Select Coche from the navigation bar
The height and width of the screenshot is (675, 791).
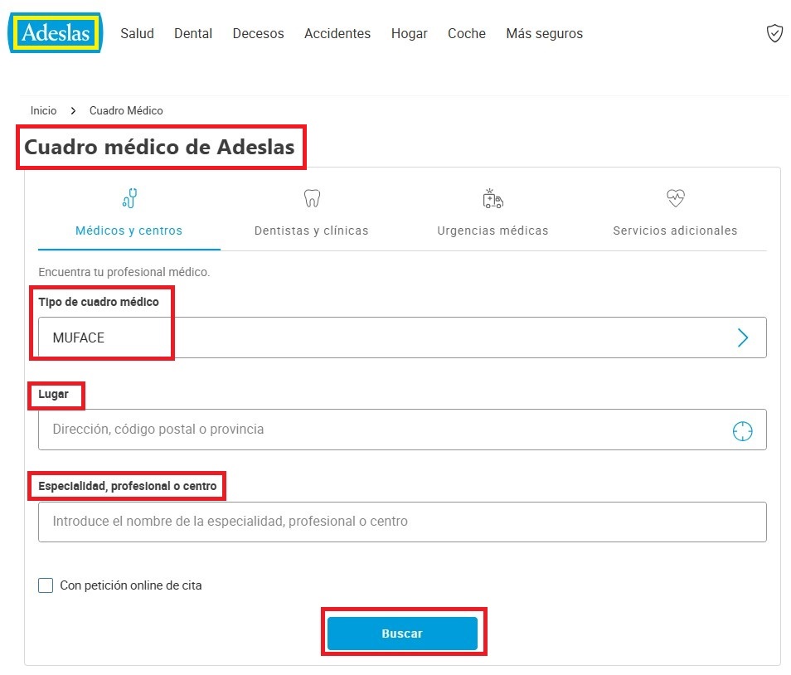click(x=466, y=33)
